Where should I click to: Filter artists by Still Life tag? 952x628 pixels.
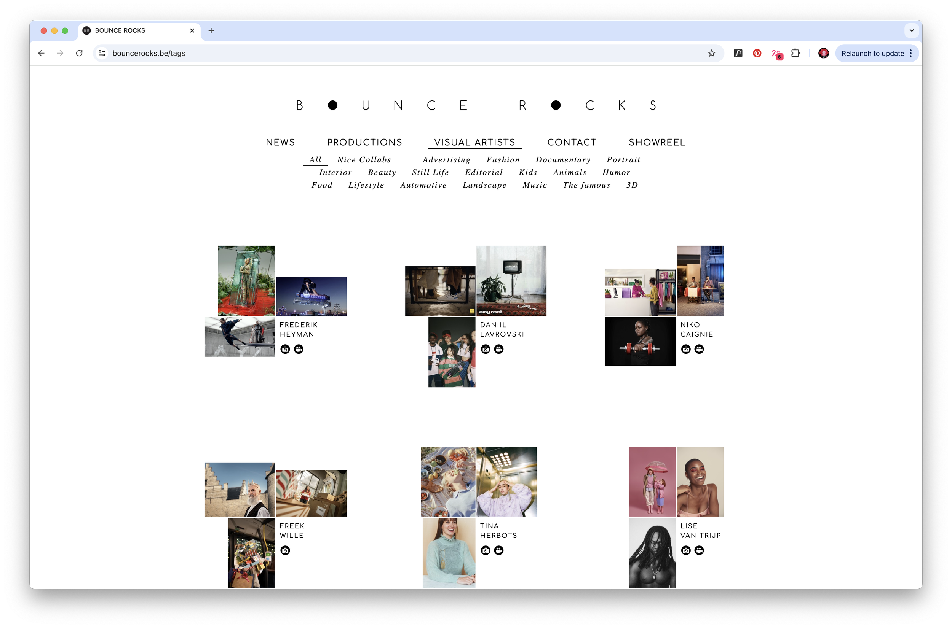point(430,173)
